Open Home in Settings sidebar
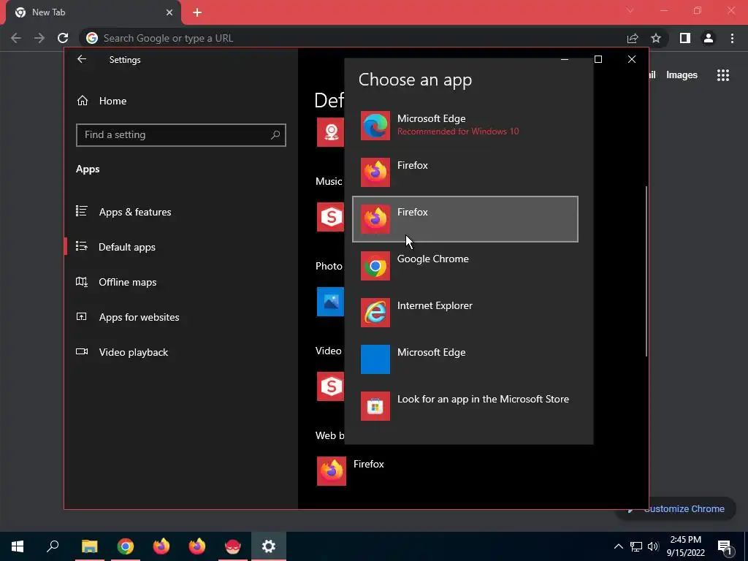Viewport: 748px width, 561px height. click(x=181, y=101)
